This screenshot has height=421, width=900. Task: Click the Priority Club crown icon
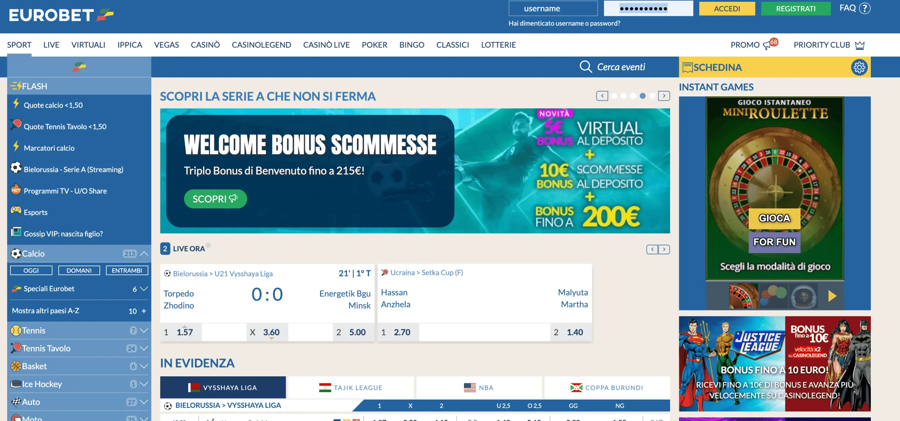point(860,45)
